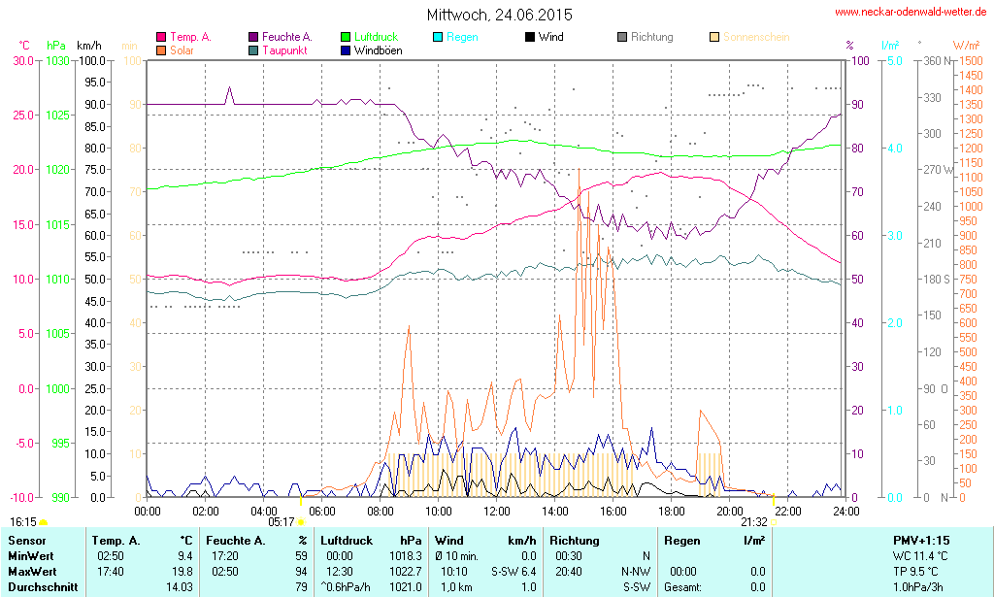Image resolution: width=994 pixels, height=597 pixels.
Task: Select the teal Taupunkt legend swatch
Action: click(254, 50)
